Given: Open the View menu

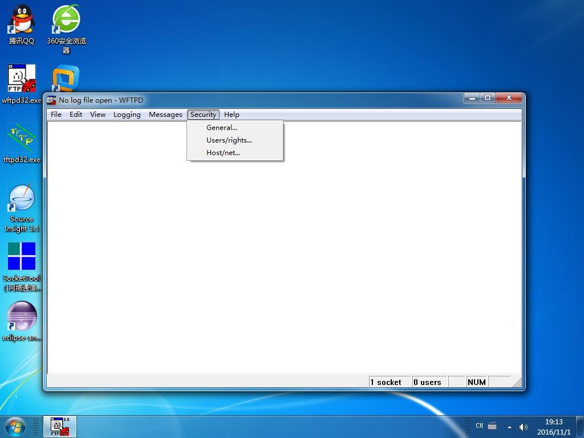Looking at the screenshot, I should coord(98,114).
